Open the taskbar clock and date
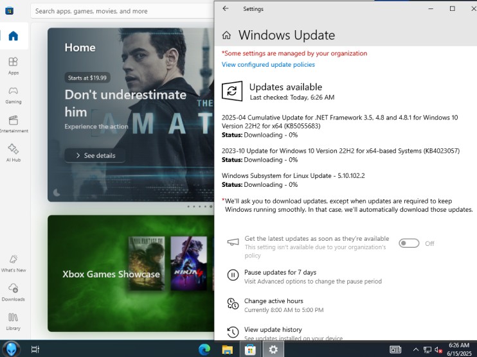The image size is (477, 357). [459, 349]
